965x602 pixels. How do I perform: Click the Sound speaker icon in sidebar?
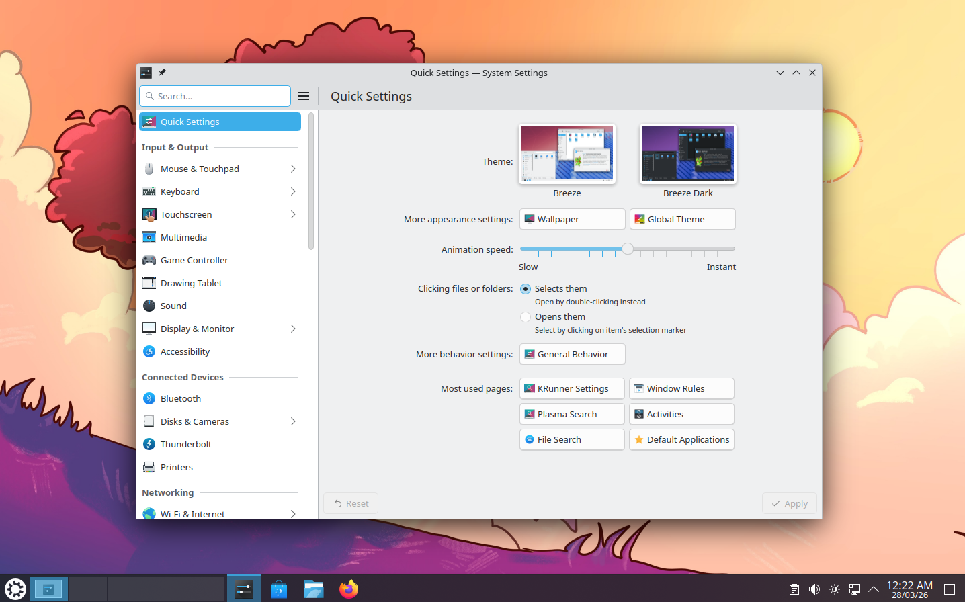(x=149, y=306)
